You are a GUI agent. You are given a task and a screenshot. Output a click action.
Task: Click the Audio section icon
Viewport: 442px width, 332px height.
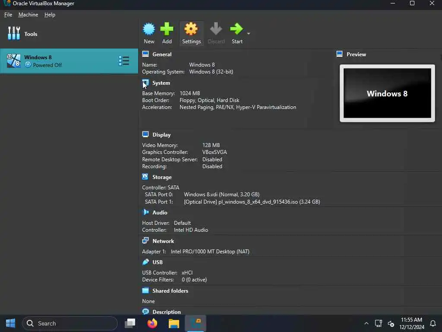coord(145,212)
